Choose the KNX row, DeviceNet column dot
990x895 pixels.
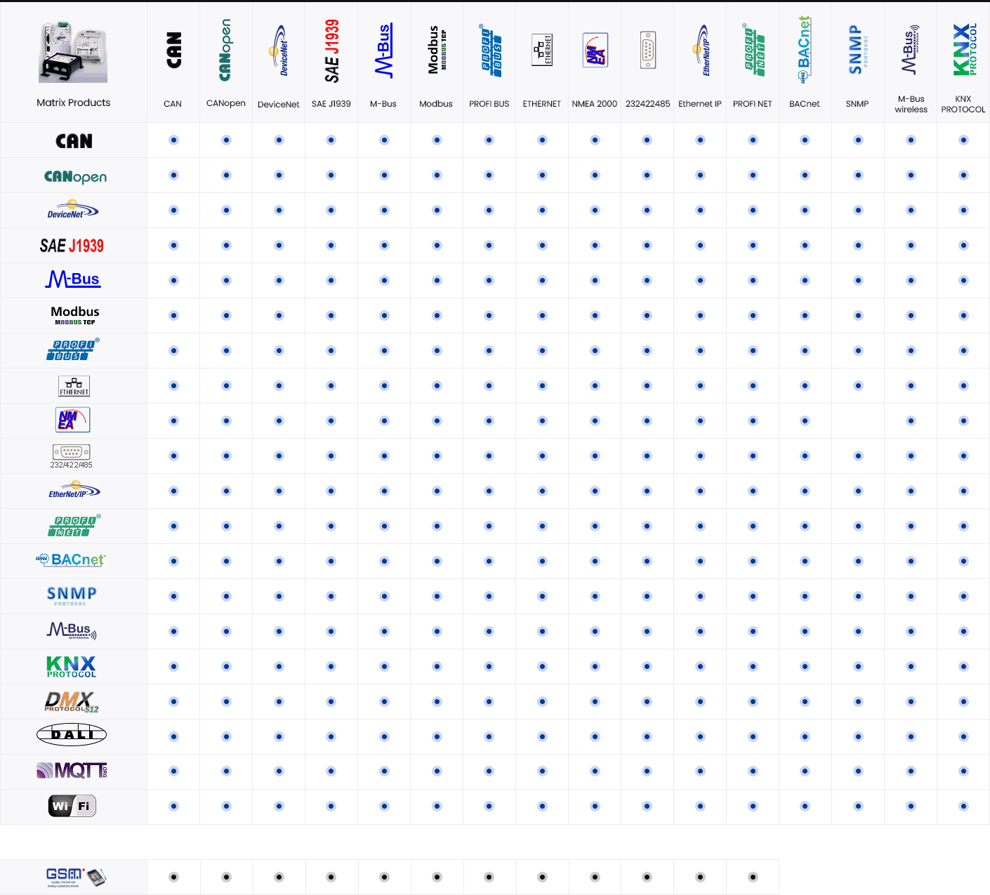click(x=279, y=667)
